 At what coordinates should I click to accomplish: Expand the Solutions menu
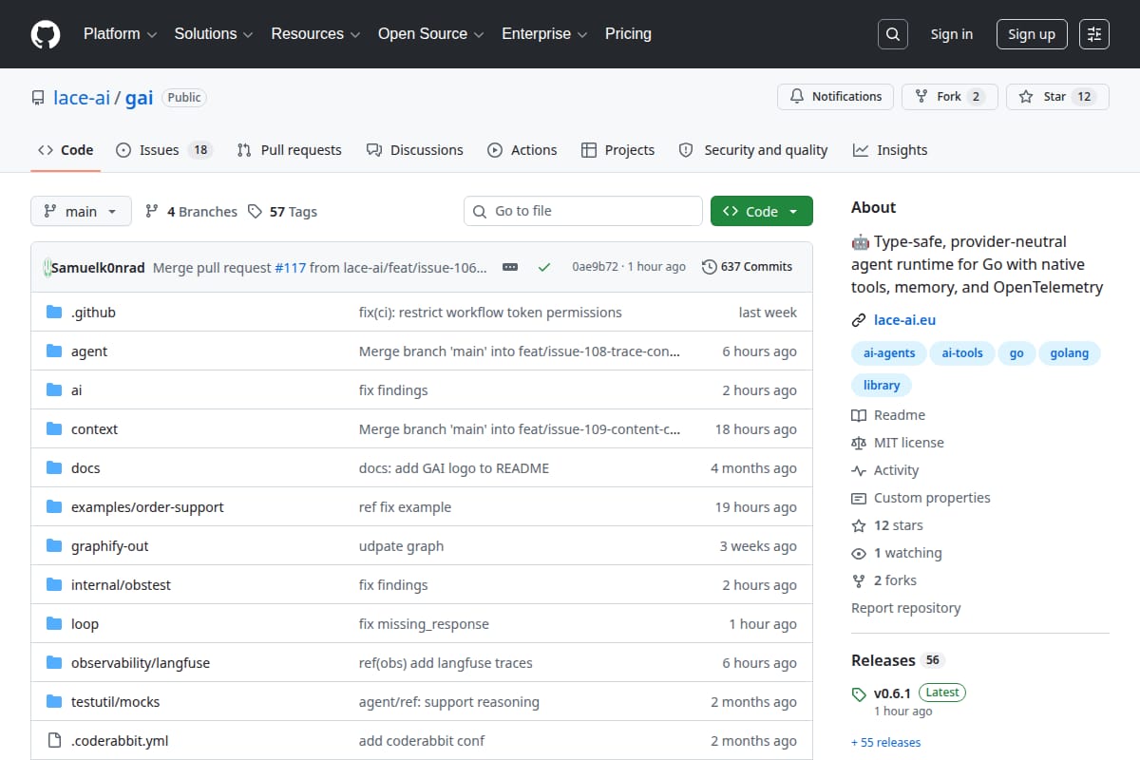click(x=214, y=34)
